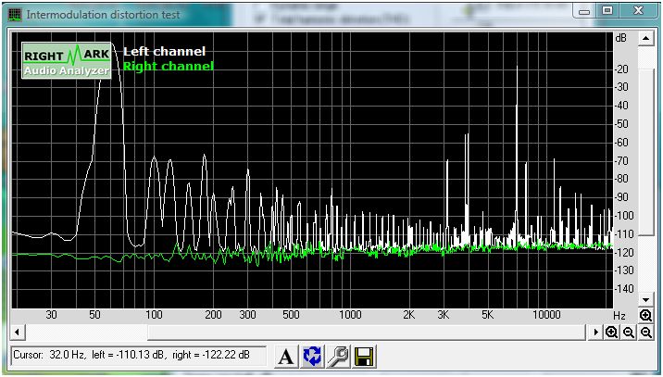Image resolution: width=663 pixels, height=377 pixels.
Task: Zoom in using plus magnifier beside scrollbar
Action: pos(612,332)
